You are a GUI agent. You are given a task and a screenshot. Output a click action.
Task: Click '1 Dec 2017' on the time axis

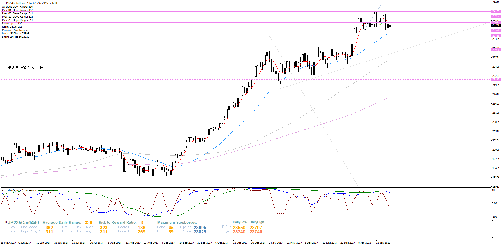(311, 243)
